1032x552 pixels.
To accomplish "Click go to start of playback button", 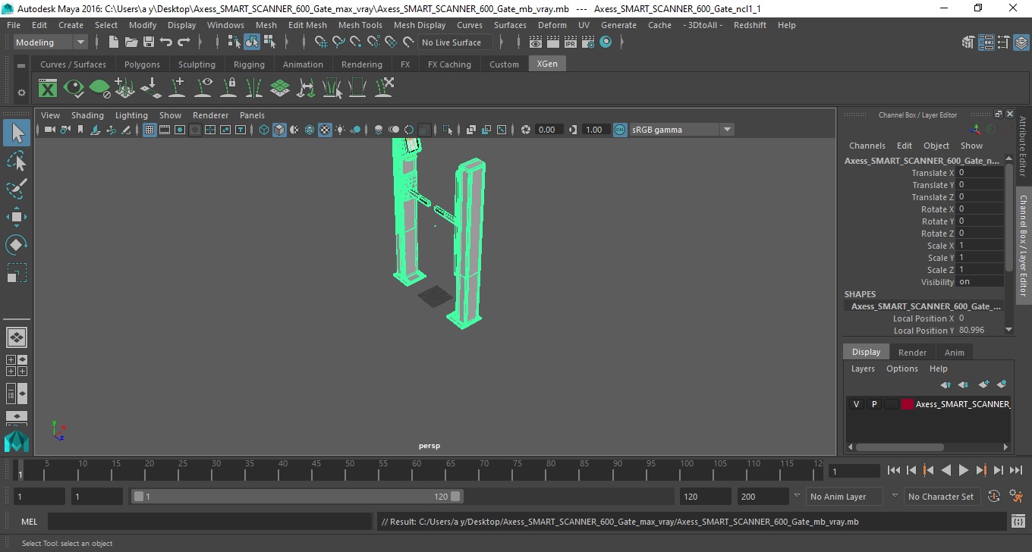I will (894, 470).
